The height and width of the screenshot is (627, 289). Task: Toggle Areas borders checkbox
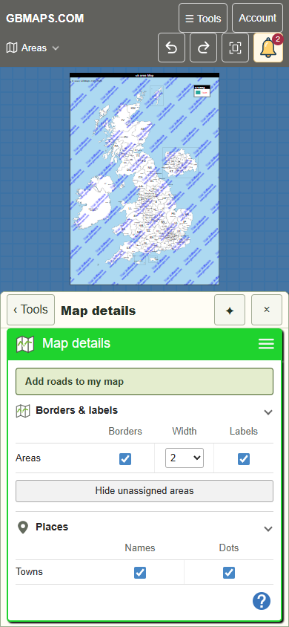point(125,459)
